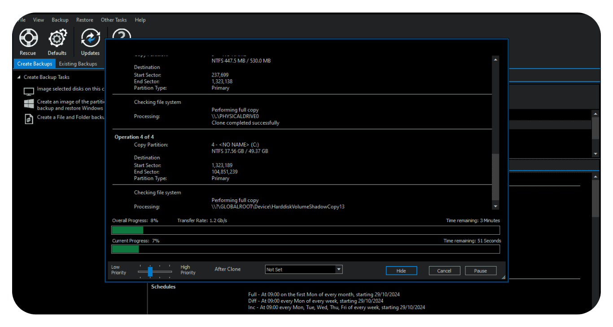Open the Backup menu
Viewport: 613px width, 327px height.
click(x=60, y=20)
